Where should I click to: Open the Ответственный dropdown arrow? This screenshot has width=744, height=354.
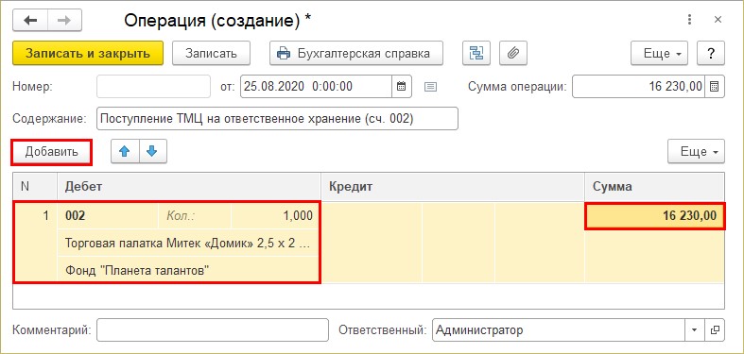[695, 329]
